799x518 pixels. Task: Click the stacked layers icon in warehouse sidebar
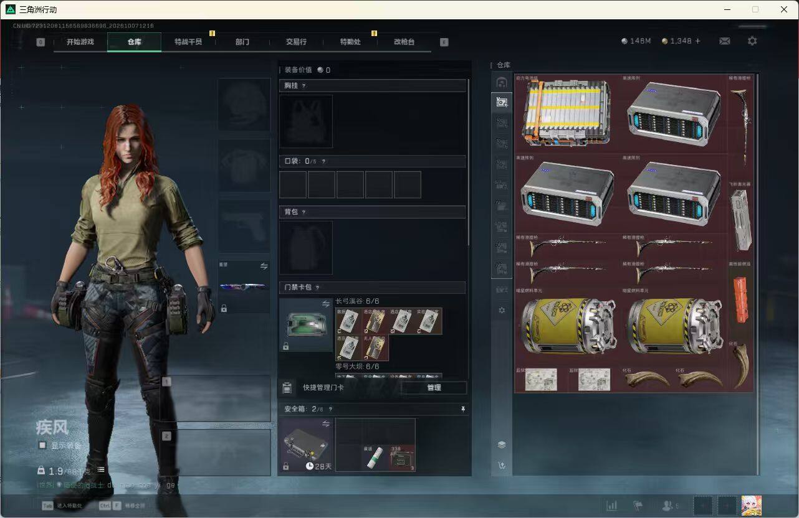pos(502,445)
